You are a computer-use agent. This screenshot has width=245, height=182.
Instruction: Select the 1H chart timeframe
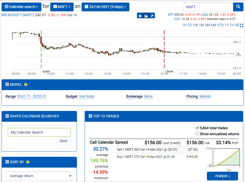click(x=184, y=25)
